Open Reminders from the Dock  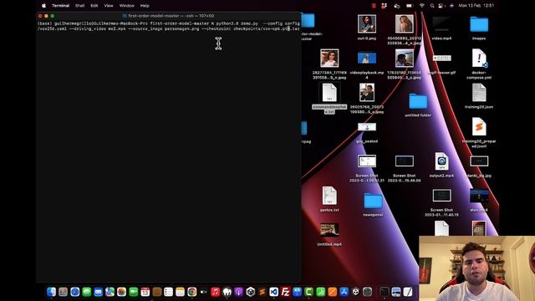(169, 292)
